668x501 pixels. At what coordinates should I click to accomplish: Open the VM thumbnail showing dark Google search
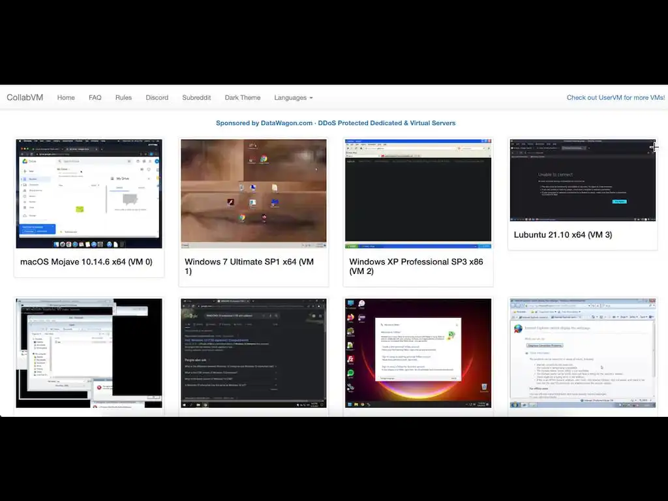[254, 353]
